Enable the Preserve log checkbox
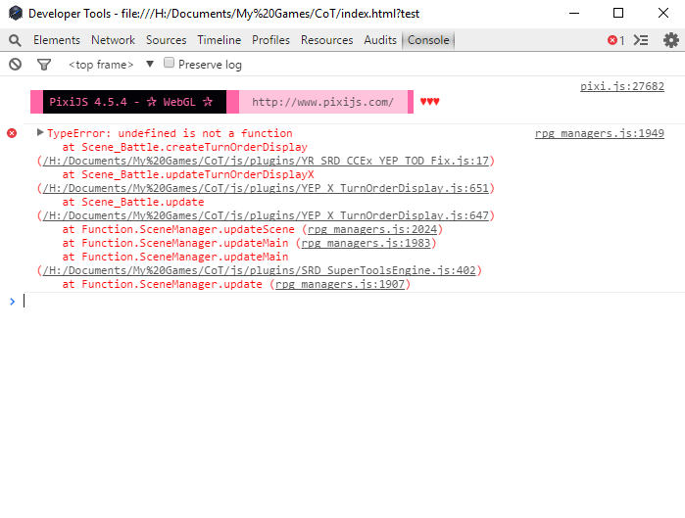Image resolution: width=685 pixels, height=518 pixels. coord(169,63)
